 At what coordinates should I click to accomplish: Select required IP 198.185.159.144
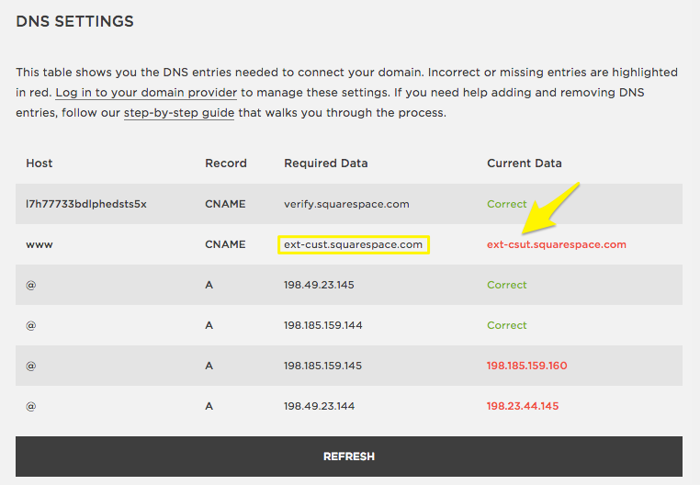(322, 325)
